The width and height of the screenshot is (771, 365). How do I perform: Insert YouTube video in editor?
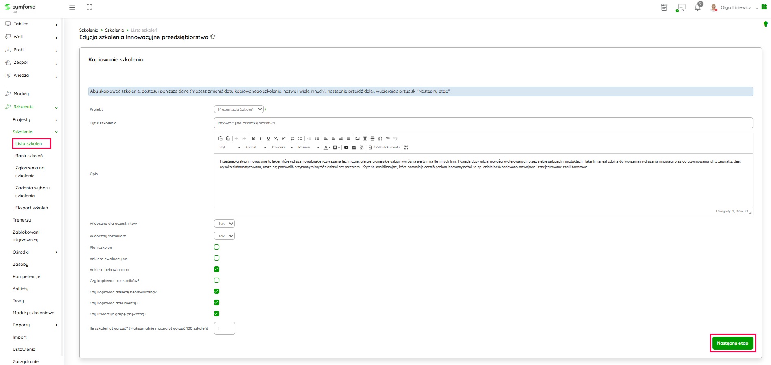(x=346, y=148)
